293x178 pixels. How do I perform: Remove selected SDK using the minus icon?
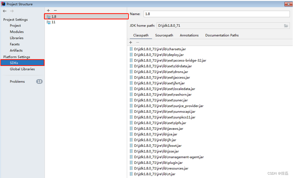coord(55,10)
